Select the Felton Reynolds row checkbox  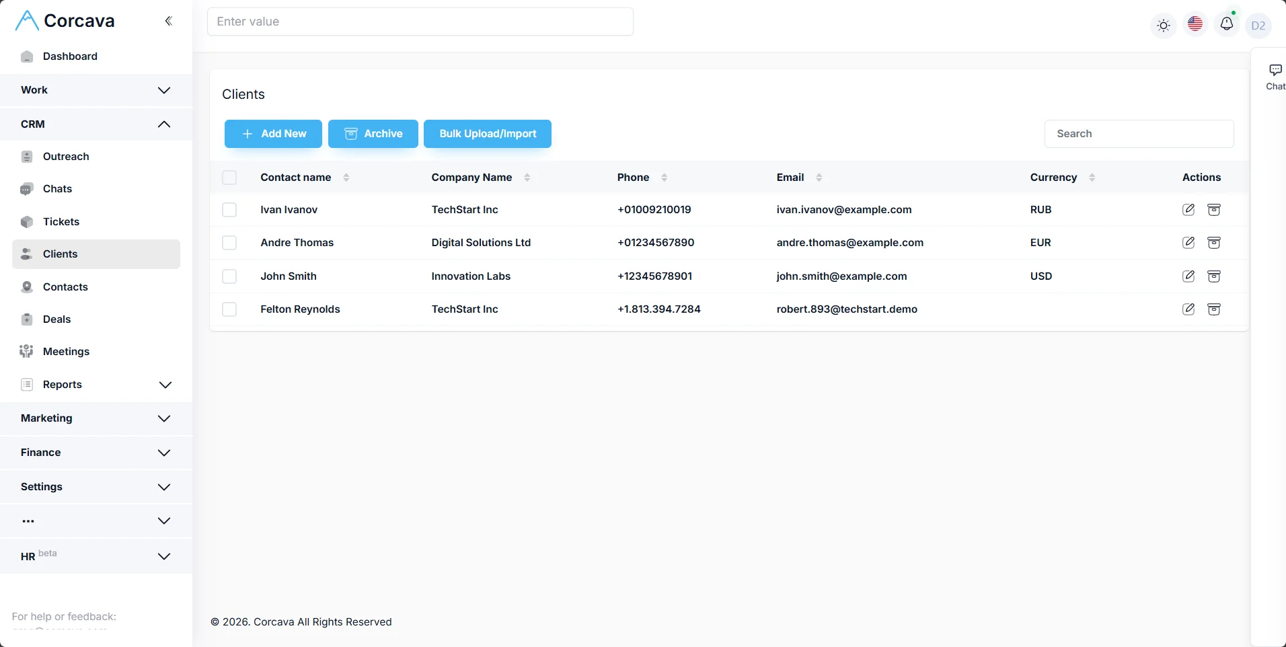tap(229, 309)
